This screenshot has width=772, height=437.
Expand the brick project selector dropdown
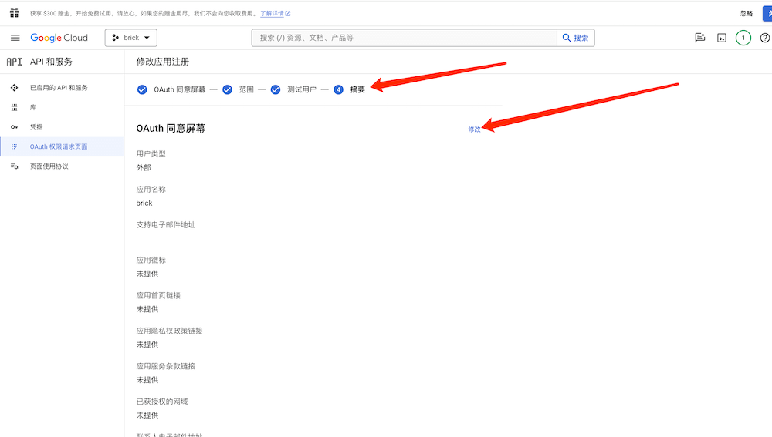click(x=131, y=38)
